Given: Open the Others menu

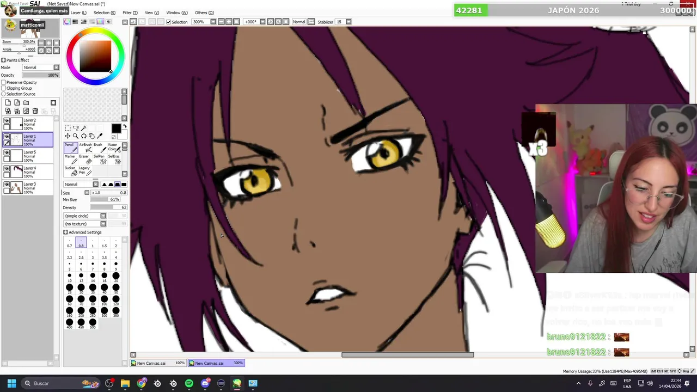Looking at the screenshot, I should point(204,13).
